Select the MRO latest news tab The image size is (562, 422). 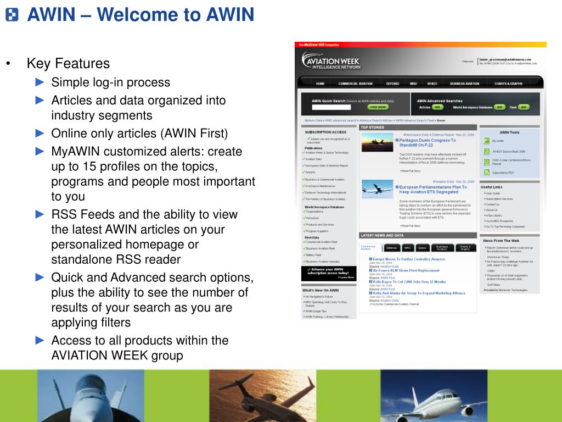pyautogui.click(x=408, y=248)
